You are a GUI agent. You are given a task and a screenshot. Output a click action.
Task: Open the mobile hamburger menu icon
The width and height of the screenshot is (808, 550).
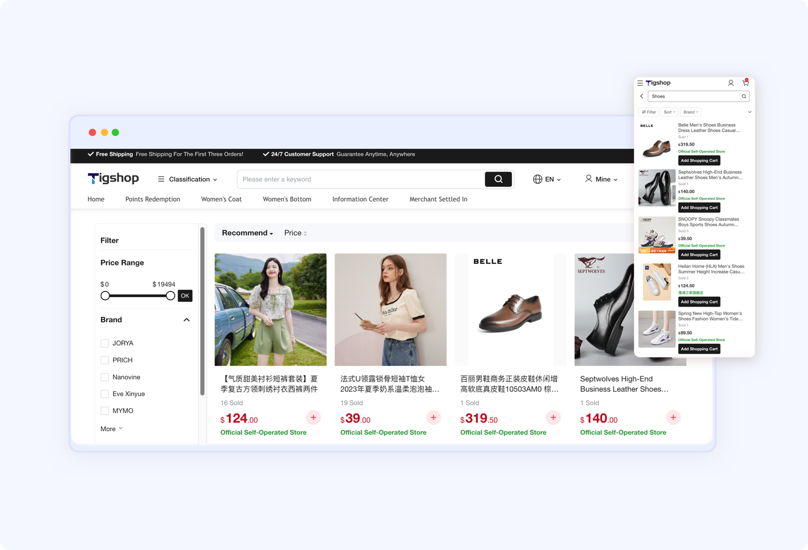pyautogui.click(x=640, y=83)
